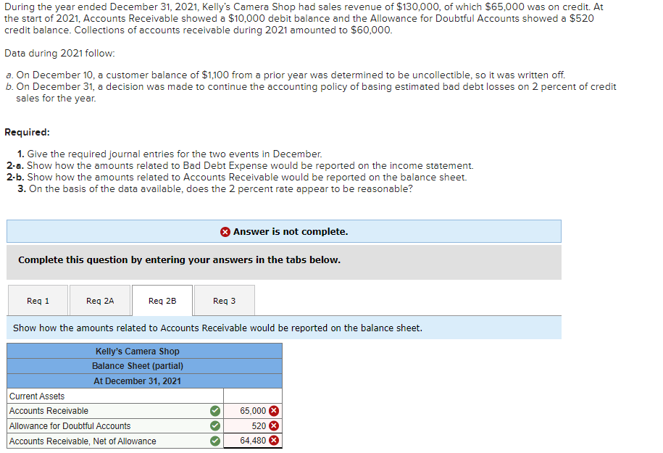
Task: Go to the Req 3 tab
Action: tap(224, 300)
